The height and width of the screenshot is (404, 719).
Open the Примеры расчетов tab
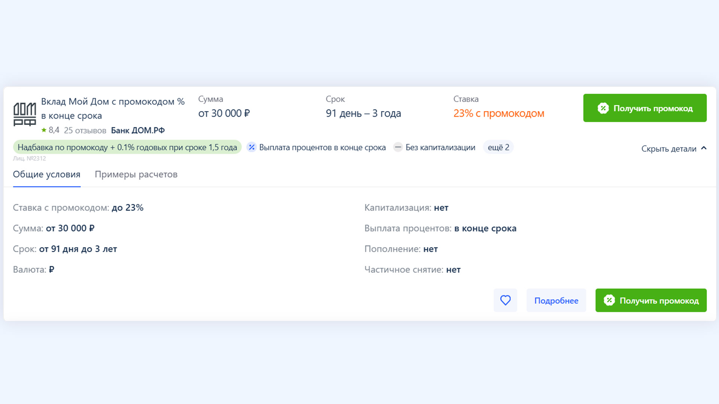pos(136,174)
